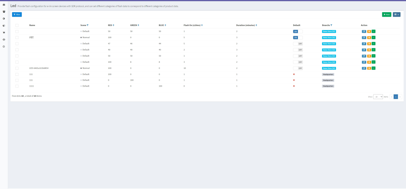Check the select-all checkbox in table header

tap(17, 25)
